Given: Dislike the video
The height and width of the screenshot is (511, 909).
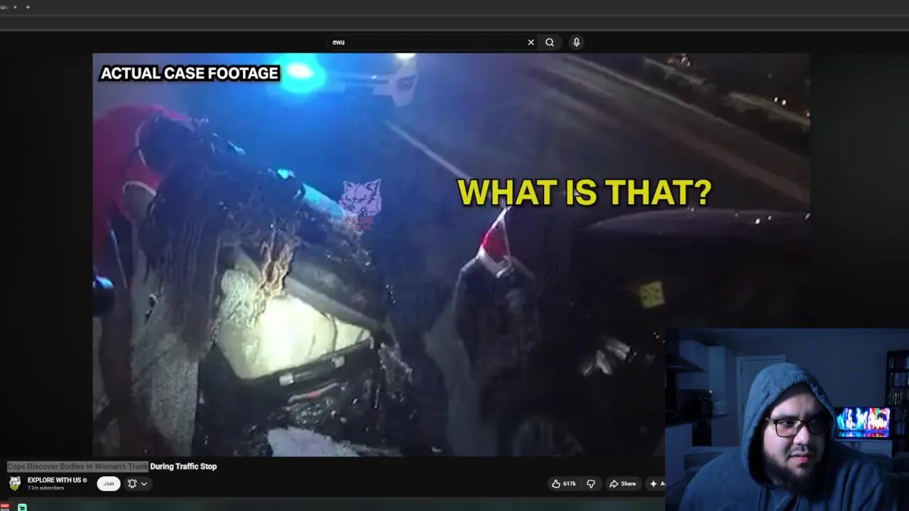Looking at the screenshot, I should 591,484.
